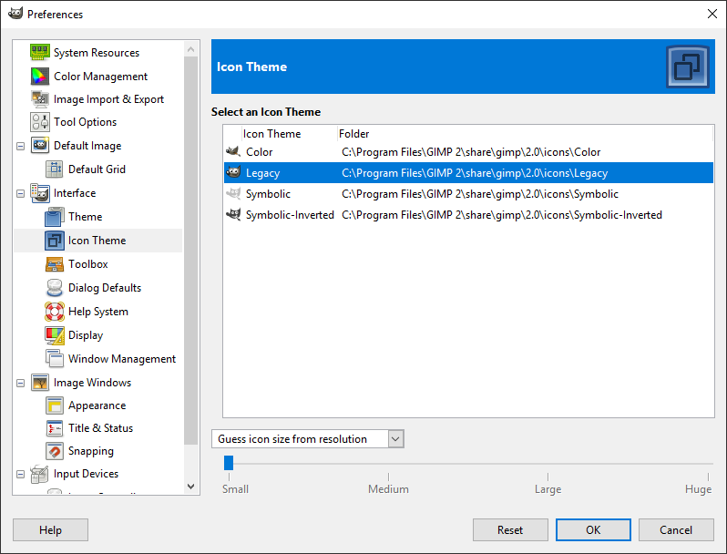Click the Interface category icon
This screenshot has width=727, height=554.
tap(40, 193)
